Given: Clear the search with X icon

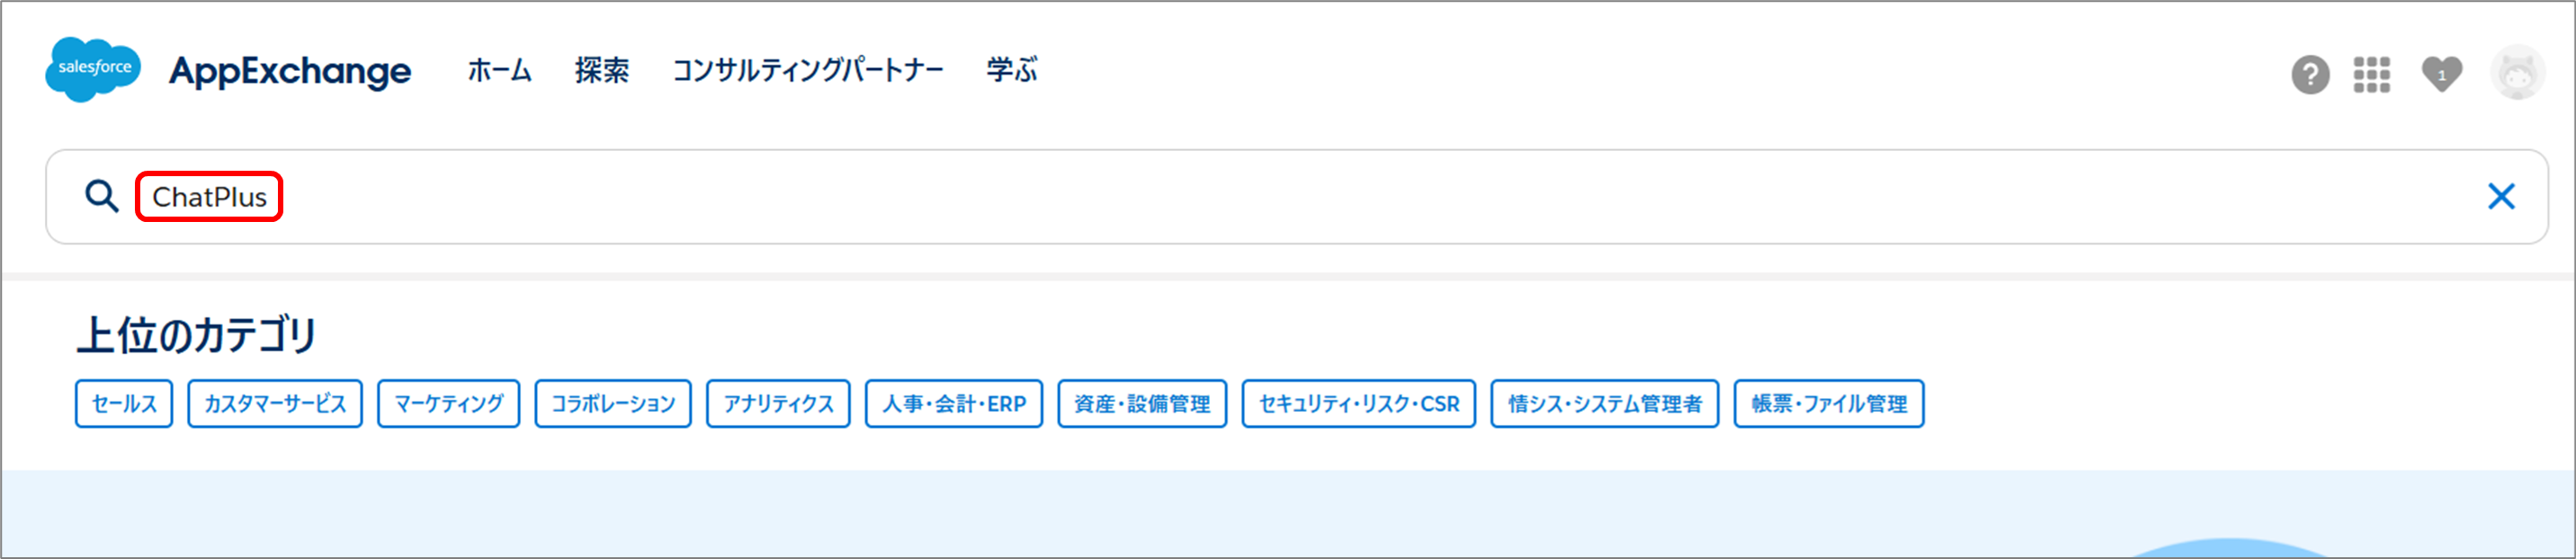Looking at the screenshot, I should [2501, 196].
